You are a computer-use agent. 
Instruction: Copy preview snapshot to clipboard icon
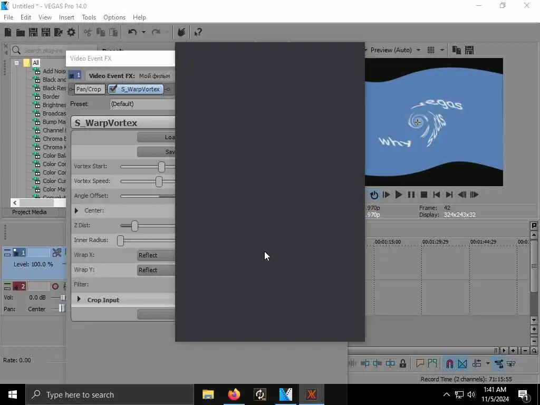(456, 50)
